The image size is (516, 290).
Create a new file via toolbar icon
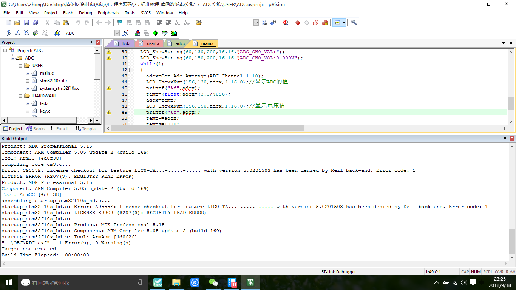(8, 23)
